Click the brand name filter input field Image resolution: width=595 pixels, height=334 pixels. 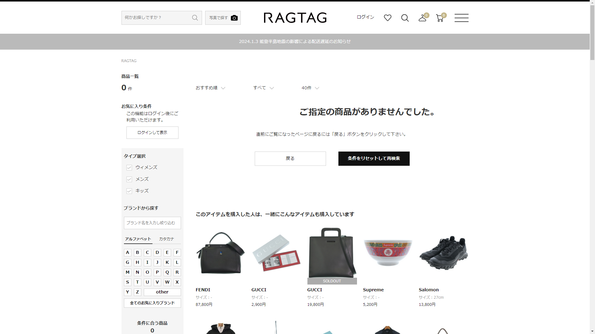[152, 223]
